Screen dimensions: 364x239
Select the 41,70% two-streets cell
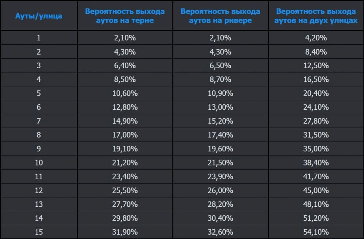pyautogui.click(x=316, y=176)
